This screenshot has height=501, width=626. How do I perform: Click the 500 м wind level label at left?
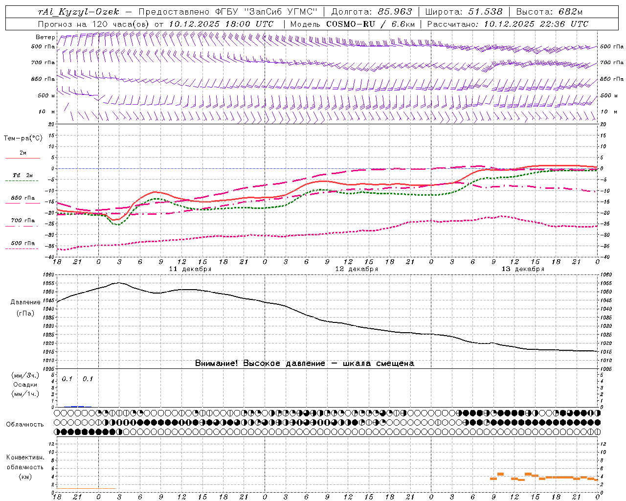click(x=46, y=95)
